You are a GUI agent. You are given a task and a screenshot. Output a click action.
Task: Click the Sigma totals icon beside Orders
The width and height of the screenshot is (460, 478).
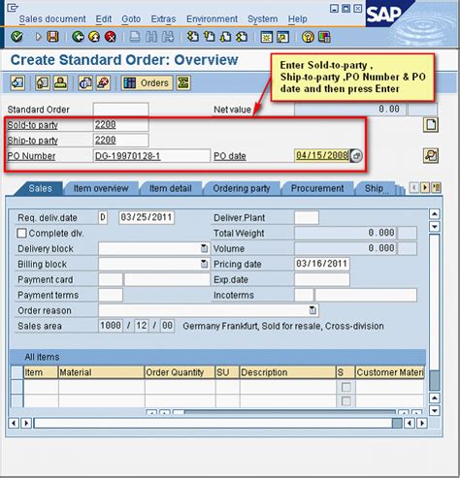183,82
